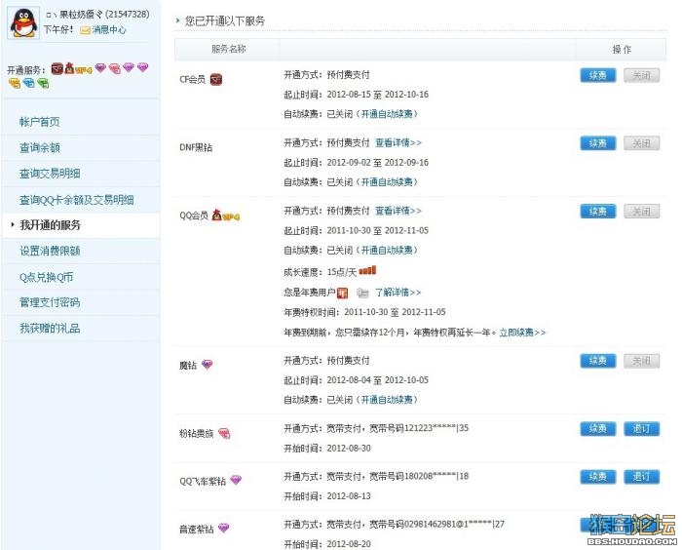The height and width of the screenshot is (550, 682).
Task: Click 关闭 button for DNF黑钻
Action: [x=641, y=143]
